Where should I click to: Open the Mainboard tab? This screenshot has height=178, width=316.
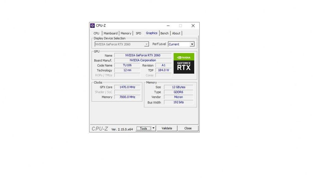110,33
